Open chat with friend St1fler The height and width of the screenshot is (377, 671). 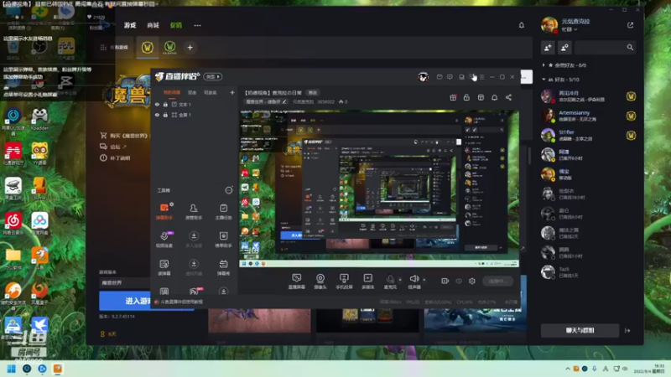[x=588, y=135]
